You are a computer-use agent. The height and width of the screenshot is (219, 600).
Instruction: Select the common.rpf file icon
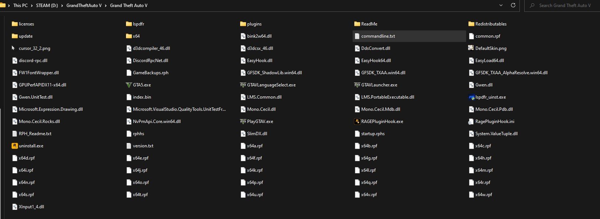pos(471,36)
